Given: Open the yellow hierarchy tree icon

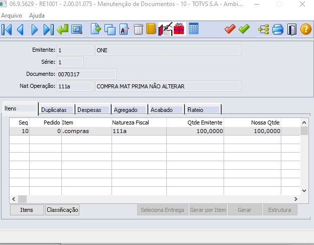Looking at the screenshot, I should click(264, 30).
